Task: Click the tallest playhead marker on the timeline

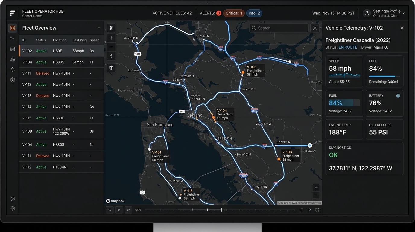Action: click(221, 210)
